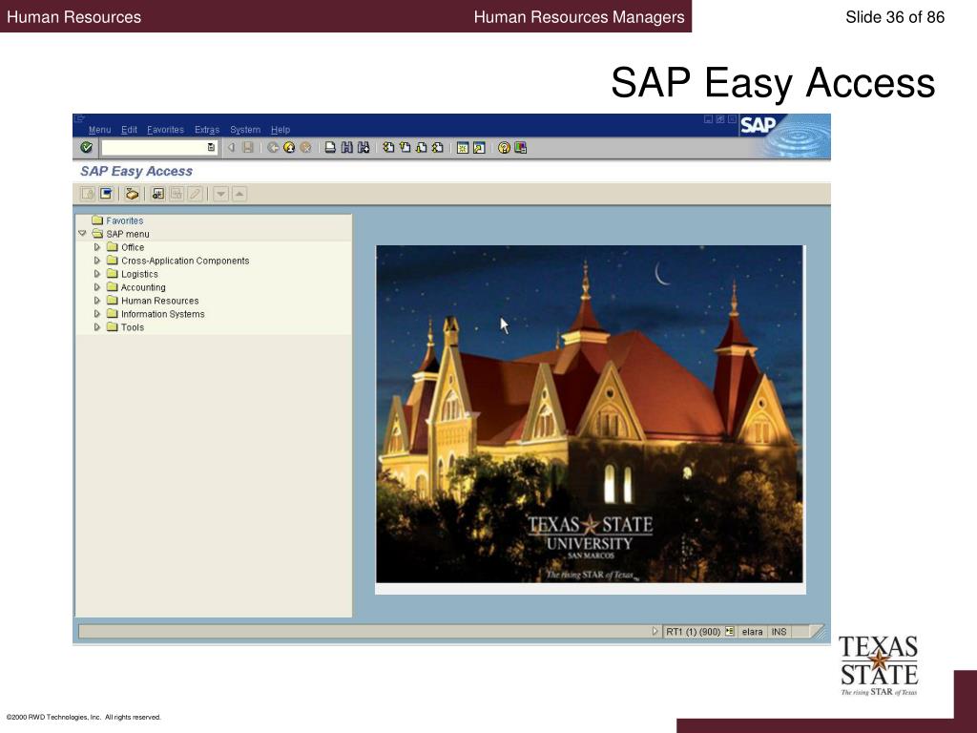Image resolution: width=977 pixels, height=733 pixels.
Task: Click the resize grip in status bar corner
Action: (819, 632)
